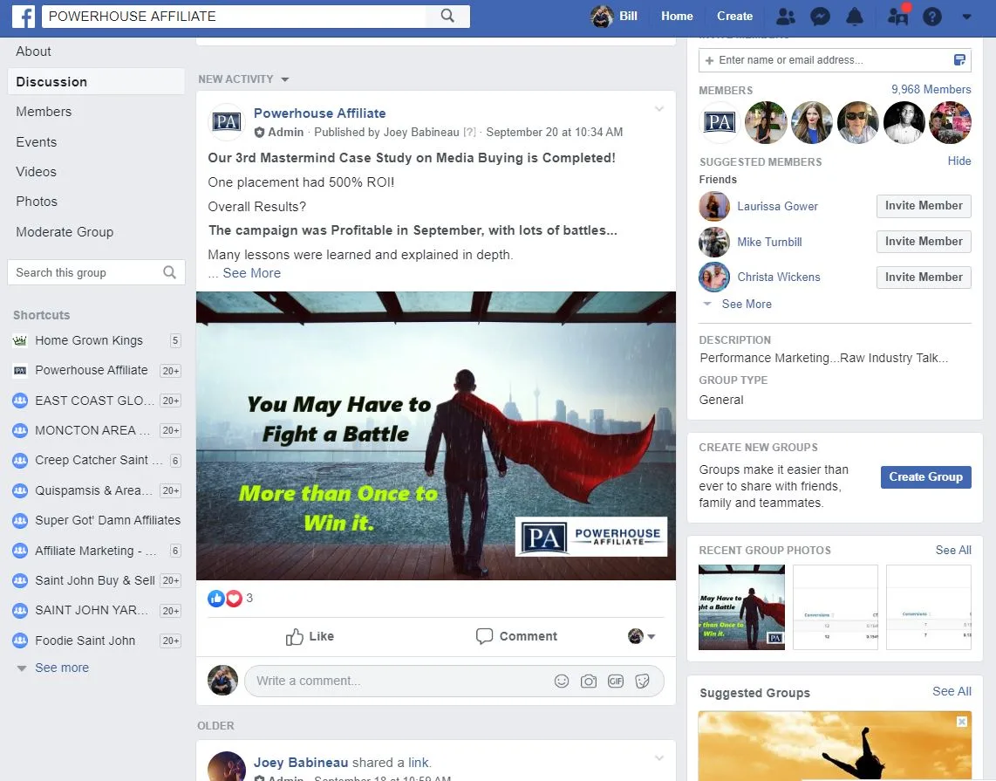The height and width of the screenshot is (781, 996).
Task: Click Bill's profile picture in top bar
Action: pyautogui.click(x=602, y=17)
